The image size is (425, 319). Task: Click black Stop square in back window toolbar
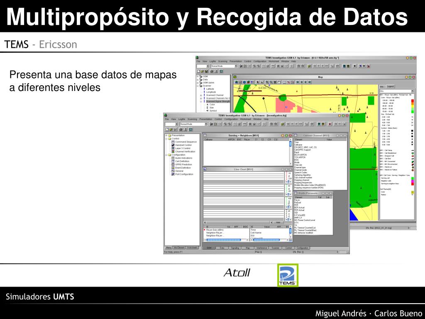coord(354,66)
